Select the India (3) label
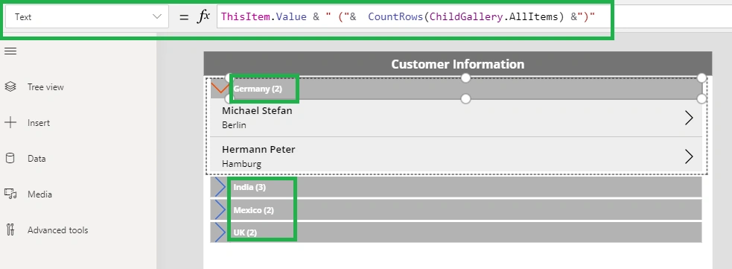 coord(249,187)
